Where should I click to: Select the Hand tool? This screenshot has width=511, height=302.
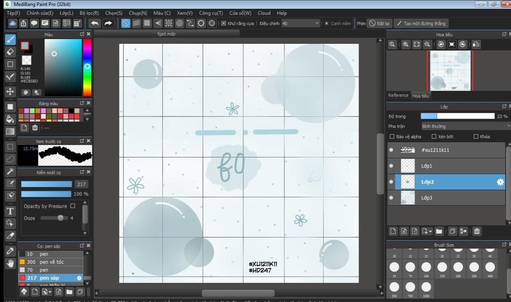pyautogui.click(x=10, y=263)
